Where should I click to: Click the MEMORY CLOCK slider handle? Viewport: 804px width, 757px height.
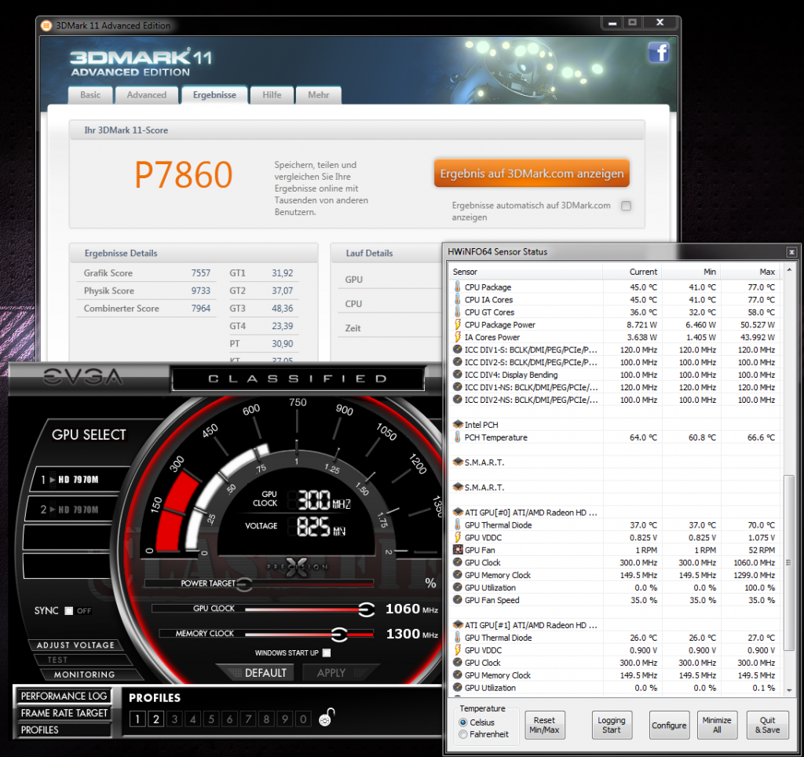point(339,634)
